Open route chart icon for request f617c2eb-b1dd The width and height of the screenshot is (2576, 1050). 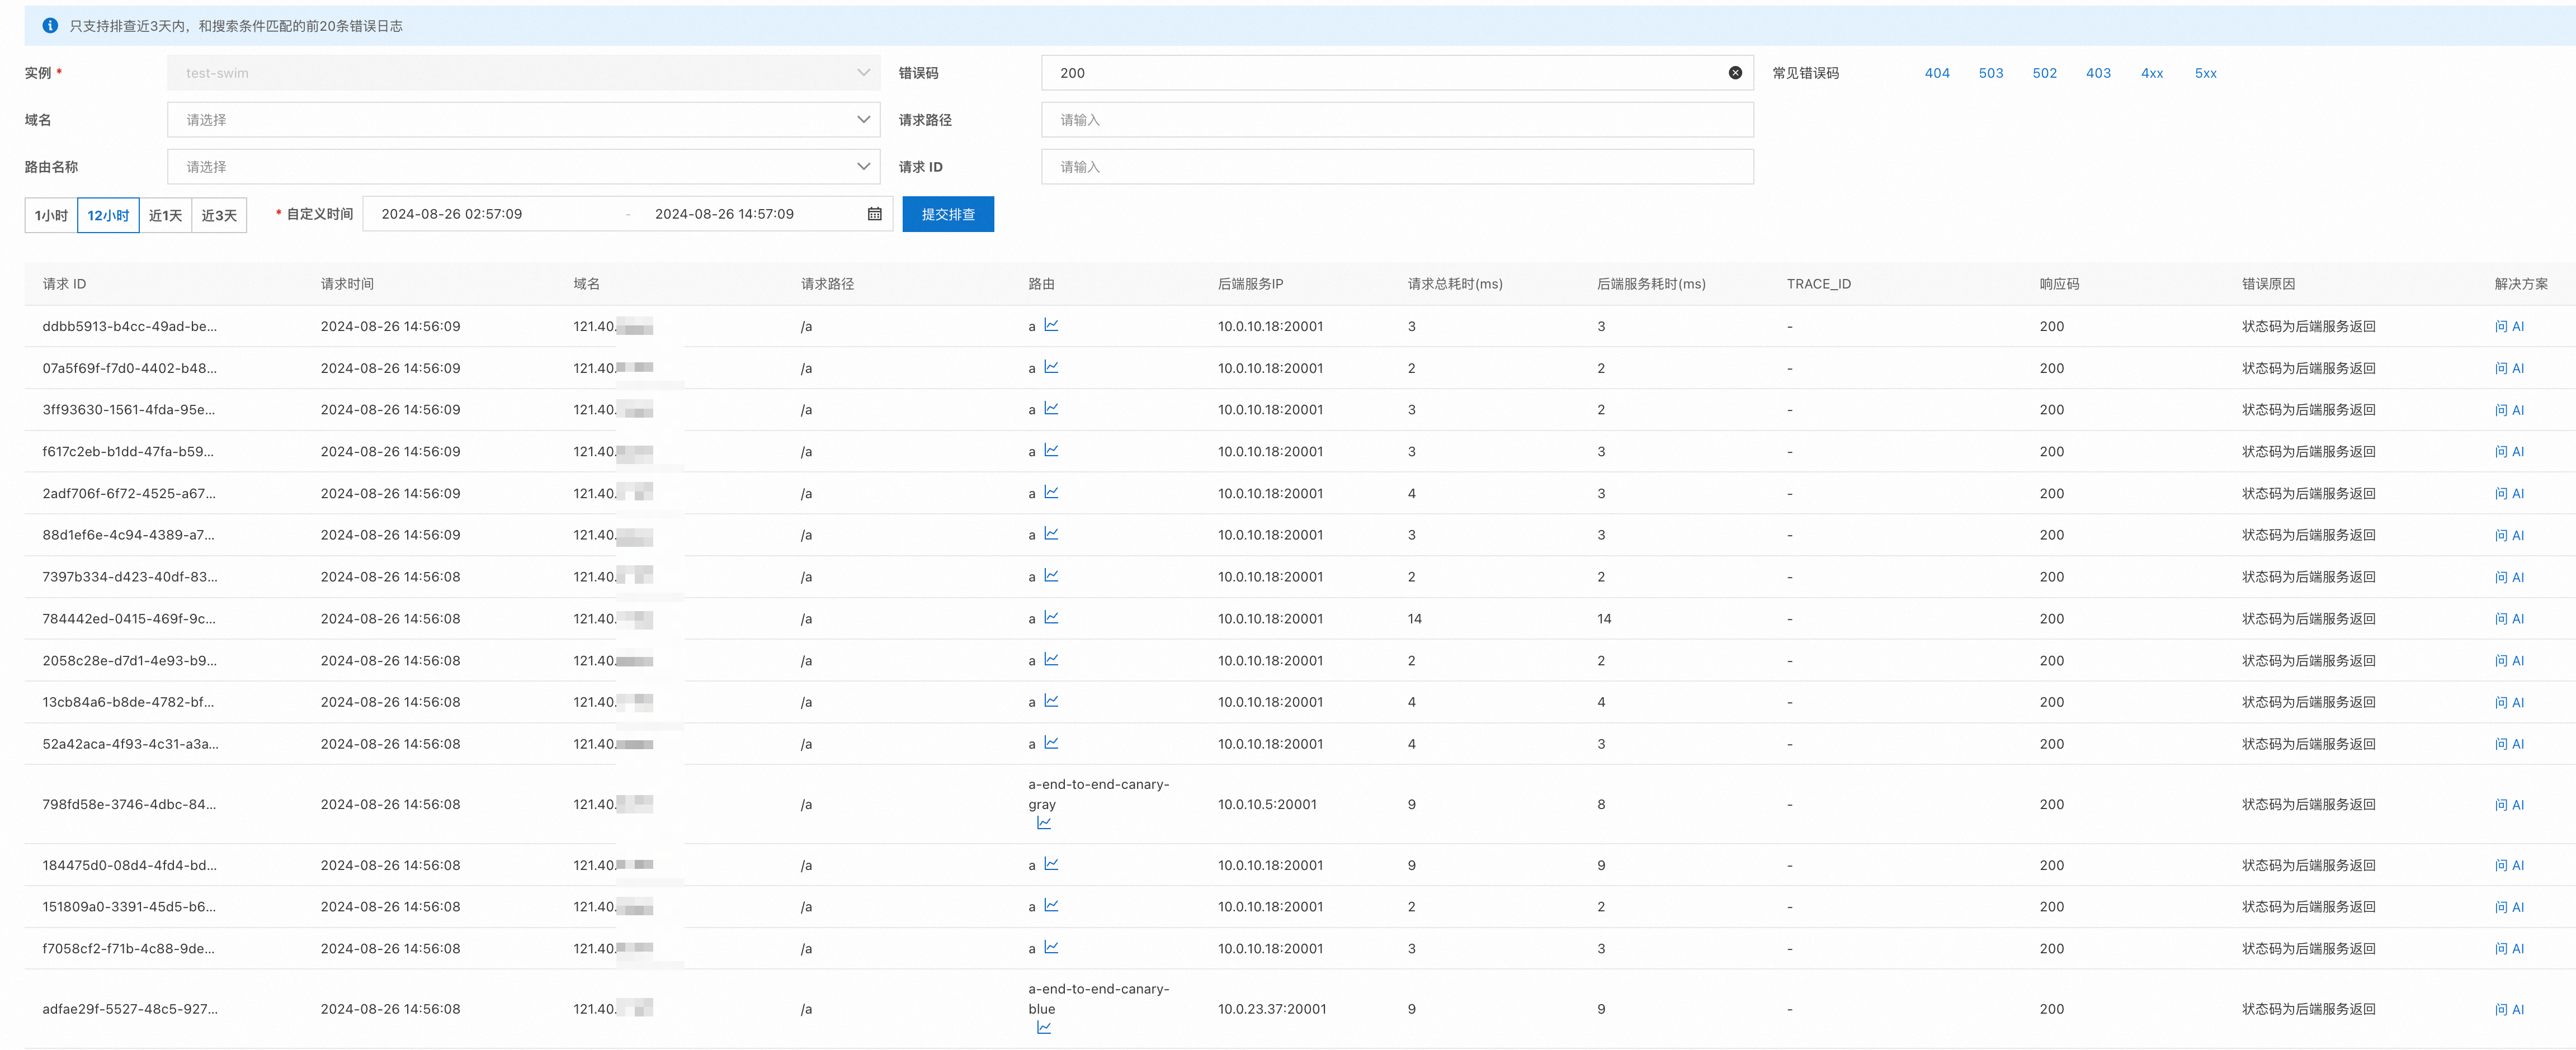point(1051,451)
